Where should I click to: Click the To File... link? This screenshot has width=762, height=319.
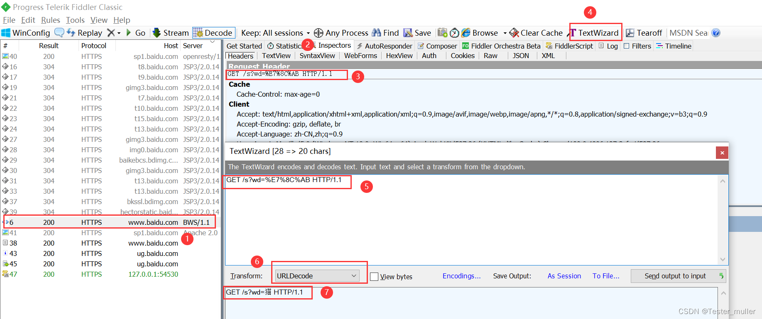(606, 276)
